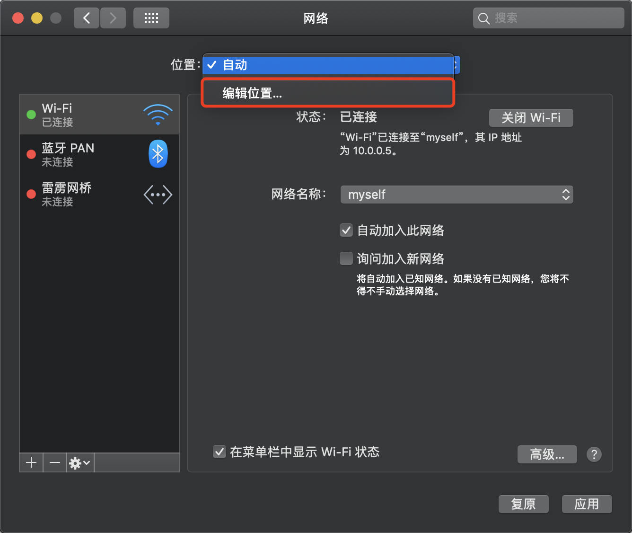Click the remove service minus icon
The width and height of the screenshot is (632, 533).
point(54,462)
